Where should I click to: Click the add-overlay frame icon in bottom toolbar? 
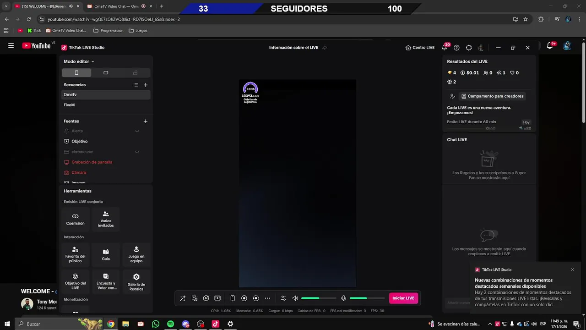217,298
